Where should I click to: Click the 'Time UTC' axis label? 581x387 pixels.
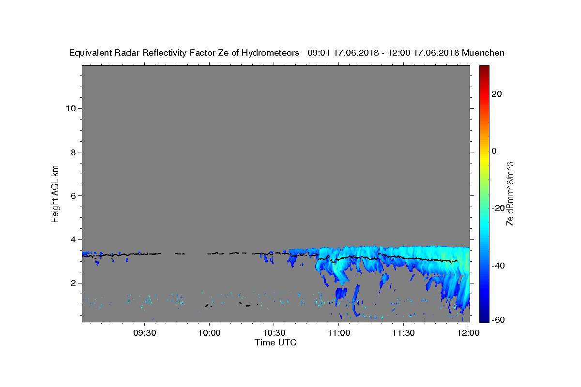(x=275, y=343)
